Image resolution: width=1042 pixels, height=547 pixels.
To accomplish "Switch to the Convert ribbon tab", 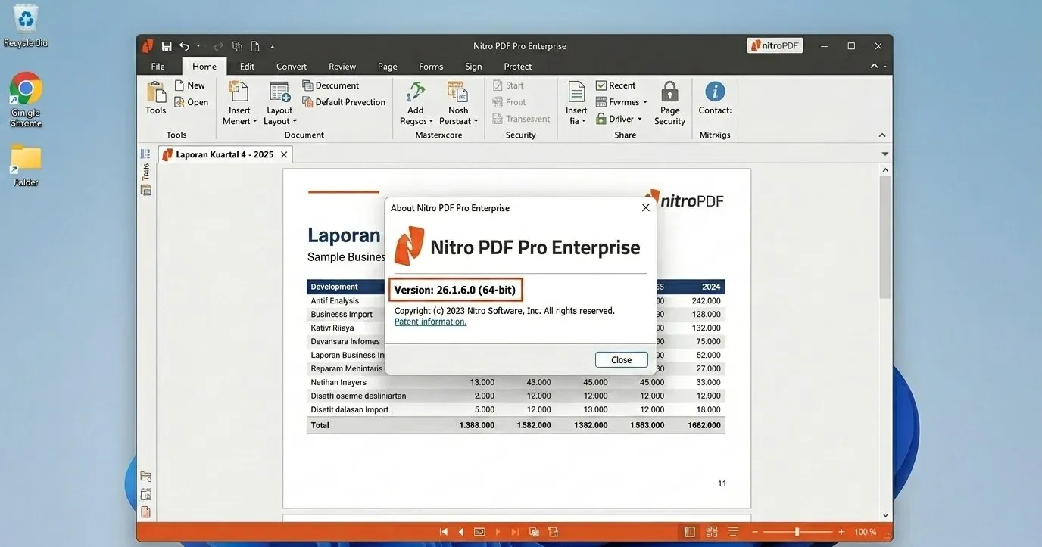I will (x=292, y=67).
